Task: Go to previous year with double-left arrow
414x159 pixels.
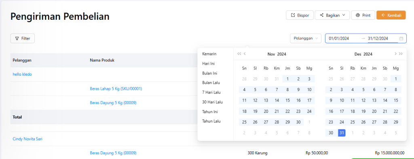Action: (x=239, y=54)
